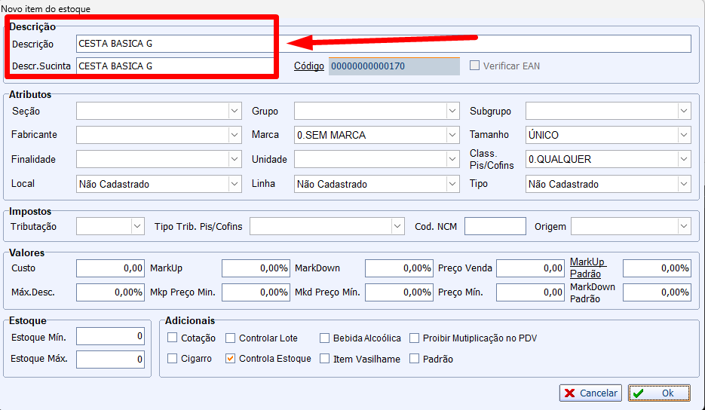Check the Cigarro option

173,359
